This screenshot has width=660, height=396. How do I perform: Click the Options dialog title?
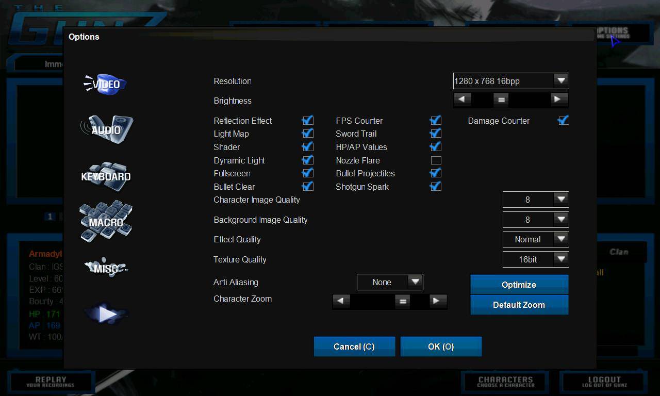[x=84, y=37]
